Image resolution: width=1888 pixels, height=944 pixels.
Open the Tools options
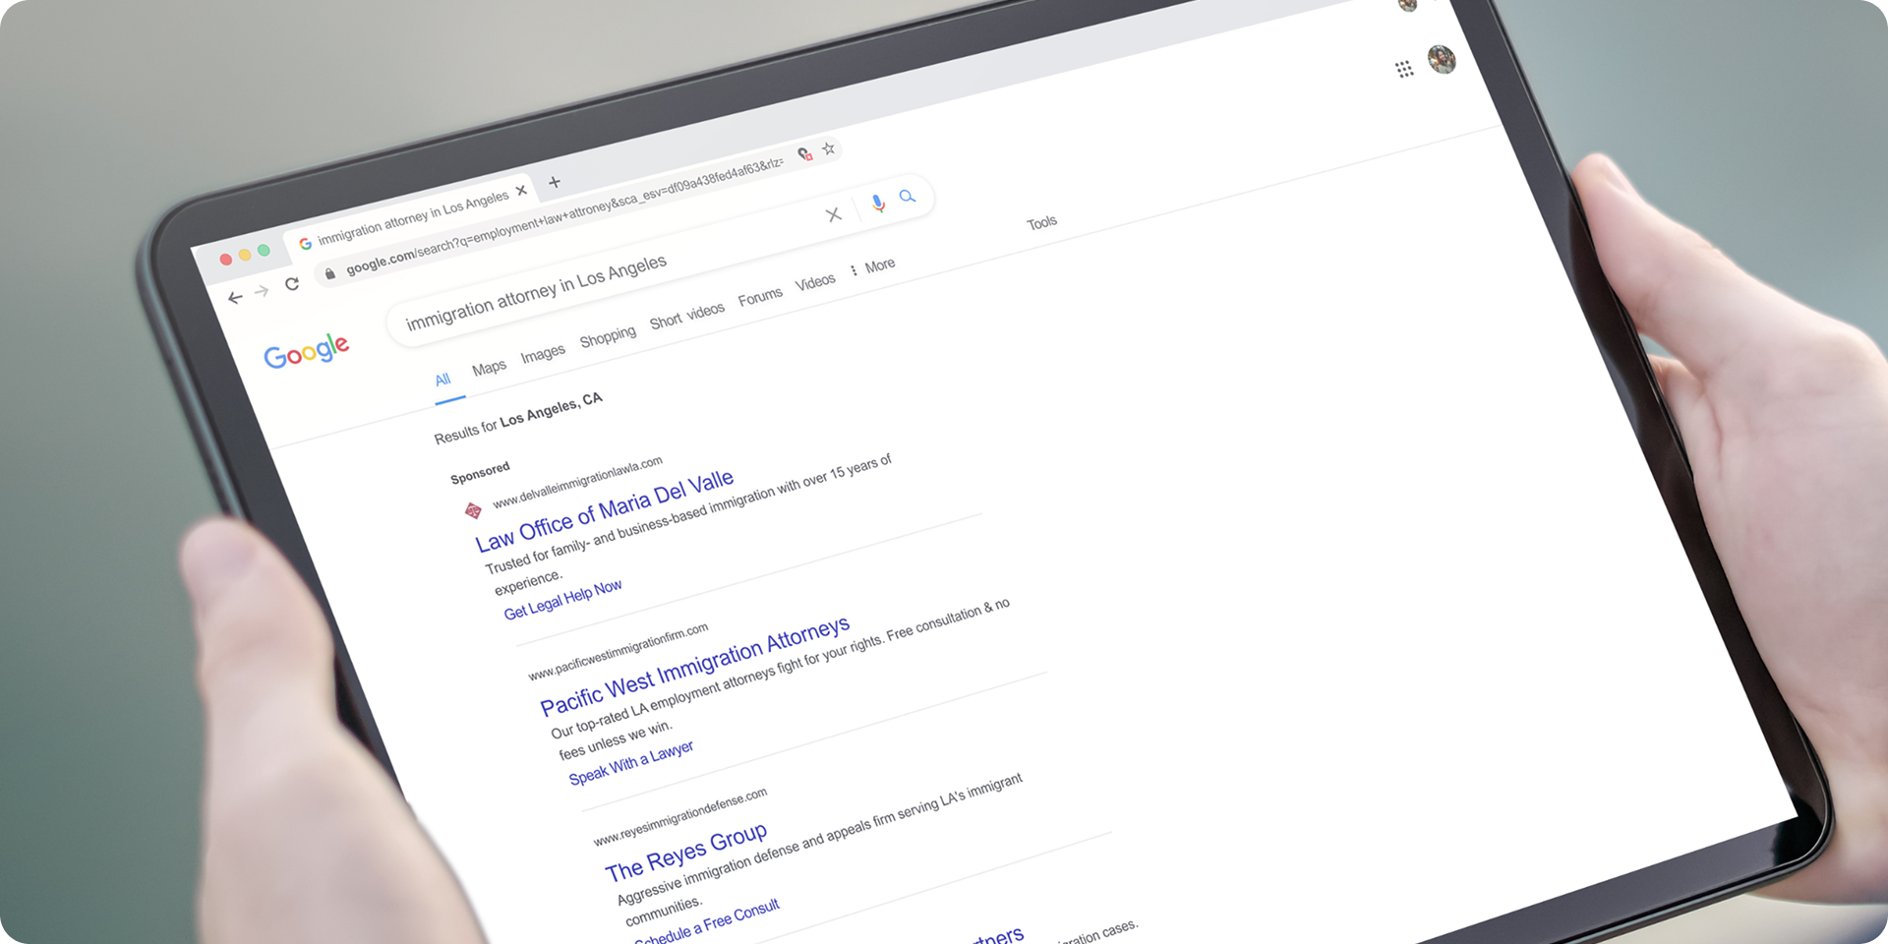pyautogui.click(x=1041, y=222)
